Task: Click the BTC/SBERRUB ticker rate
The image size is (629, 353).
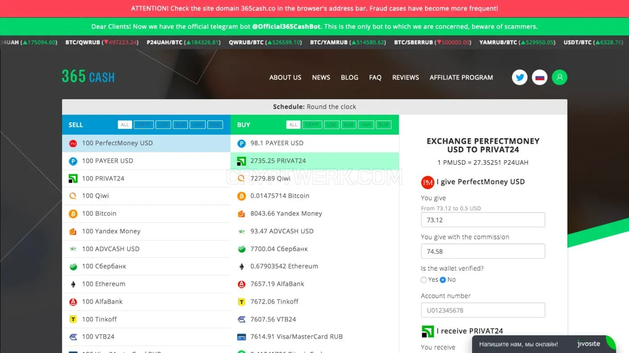Action: pos(433,43)
